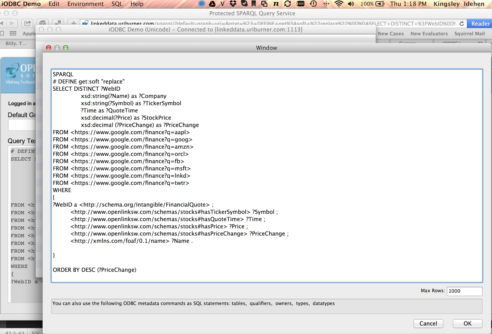Click the tab overflow chevrons in Safari
The width and height of the screenshot is (492, 334).
[480, 43]
